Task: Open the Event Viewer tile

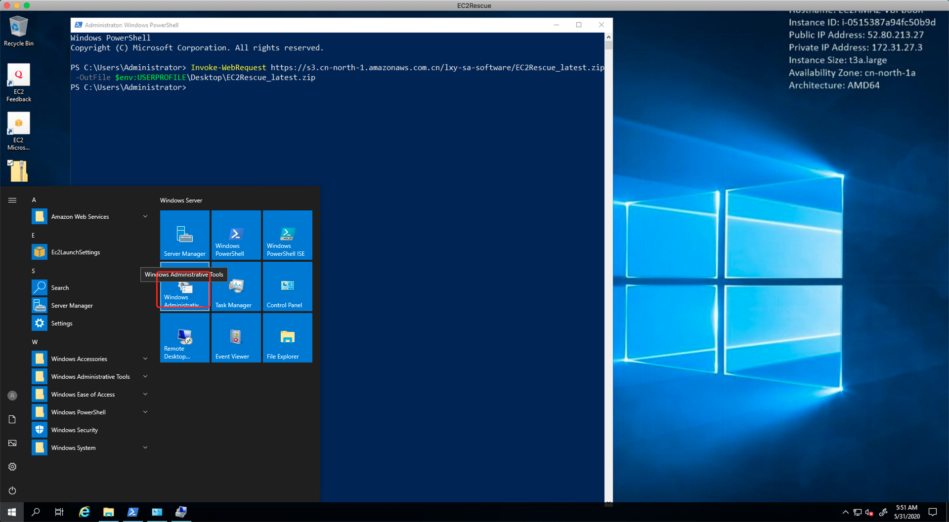Action: tap(236, 338)
